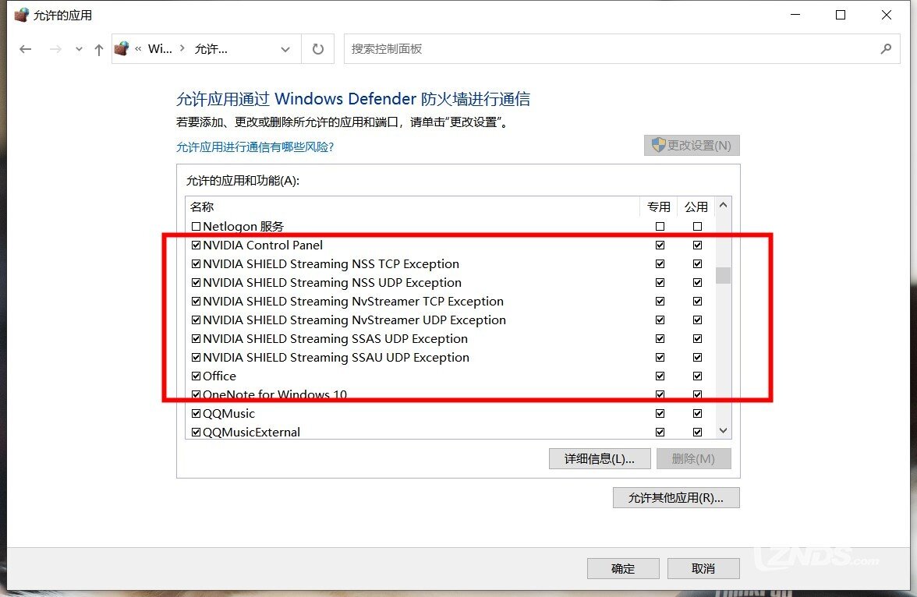
Task: Click the 专用 column header
Action: pyautogui.click(x=658, y=207)
